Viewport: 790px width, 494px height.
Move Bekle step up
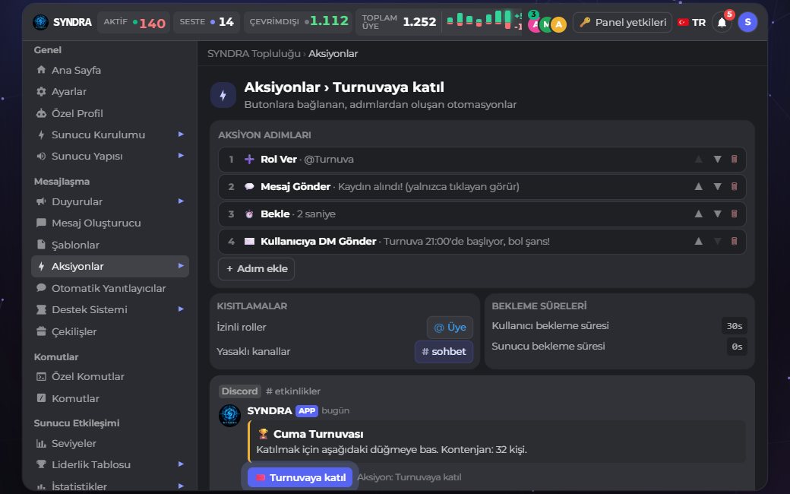[x=698, y=214]
